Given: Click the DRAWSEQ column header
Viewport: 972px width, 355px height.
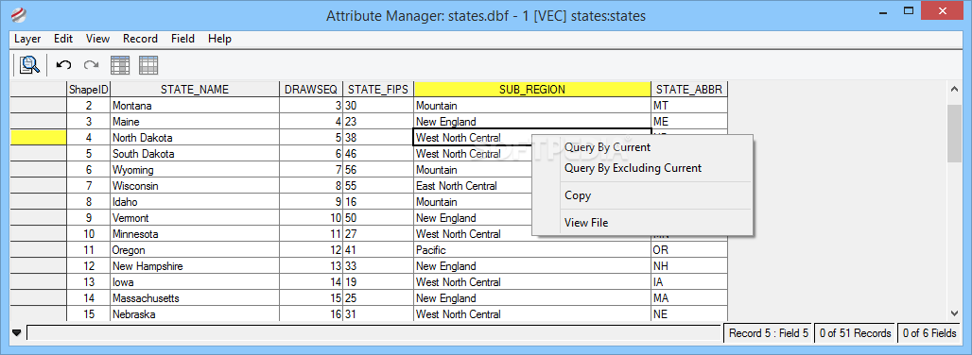Looking at the screenshot, I should pos(311,89).
